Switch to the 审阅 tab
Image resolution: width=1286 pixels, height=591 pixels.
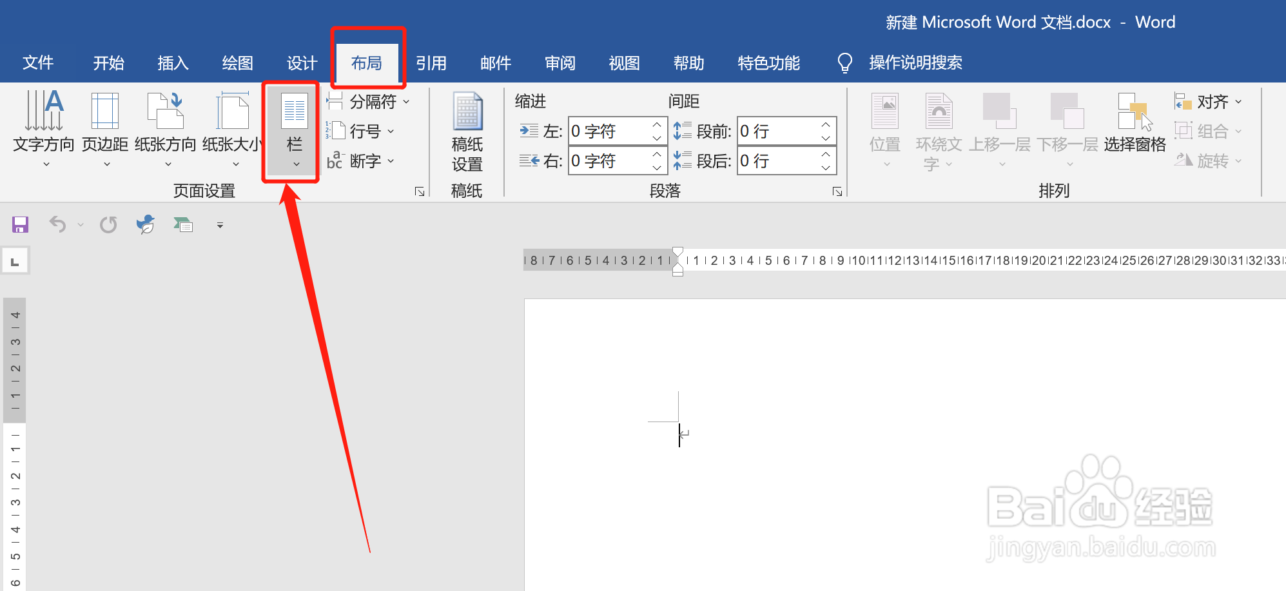pyautogui.click(x=560, y=63)
